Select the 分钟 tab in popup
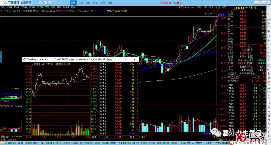Screen dimensions: 271x145 119,137
